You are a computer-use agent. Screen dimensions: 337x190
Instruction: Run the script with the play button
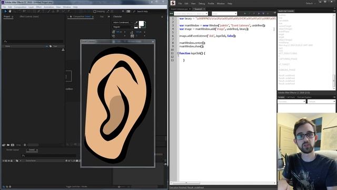(x=245, y=14)
